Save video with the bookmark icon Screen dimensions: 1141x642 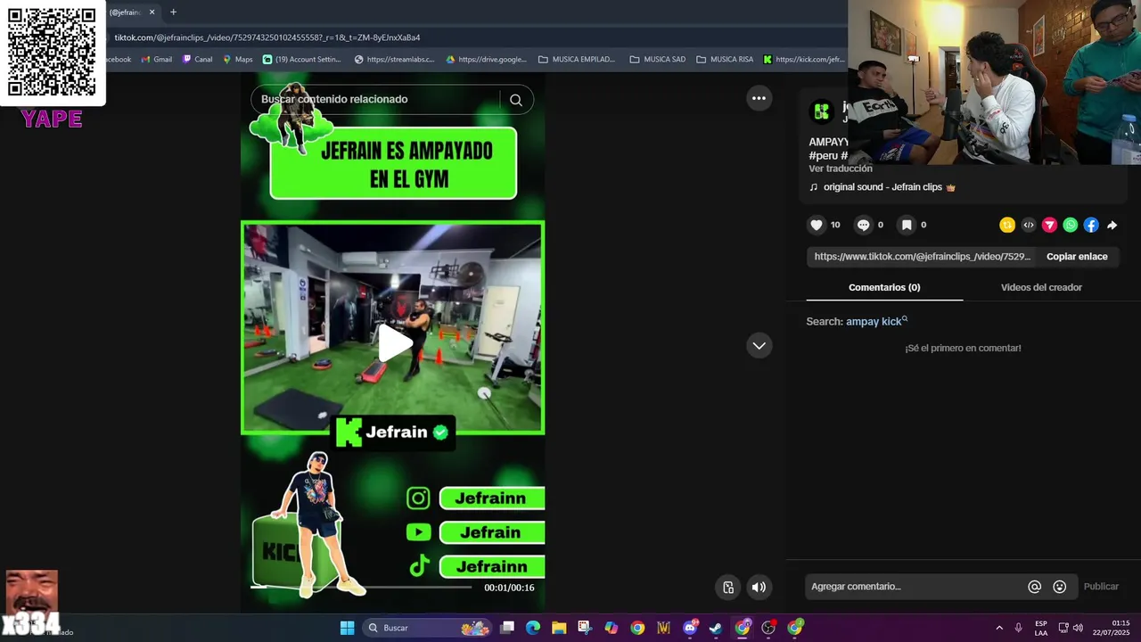907,225
